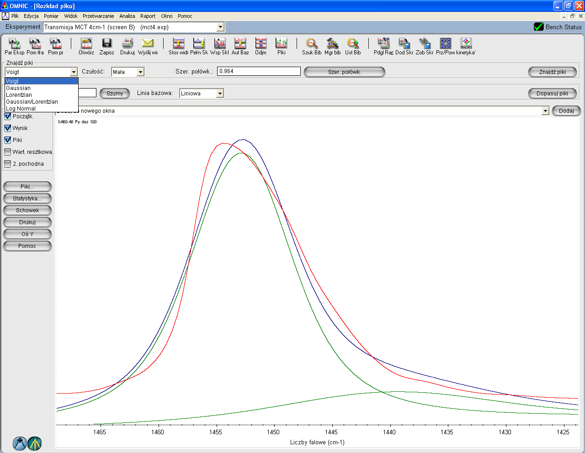Click the Szer. połówk. button
The height and width of the screenshot is (453, 585).
[345, 72]
